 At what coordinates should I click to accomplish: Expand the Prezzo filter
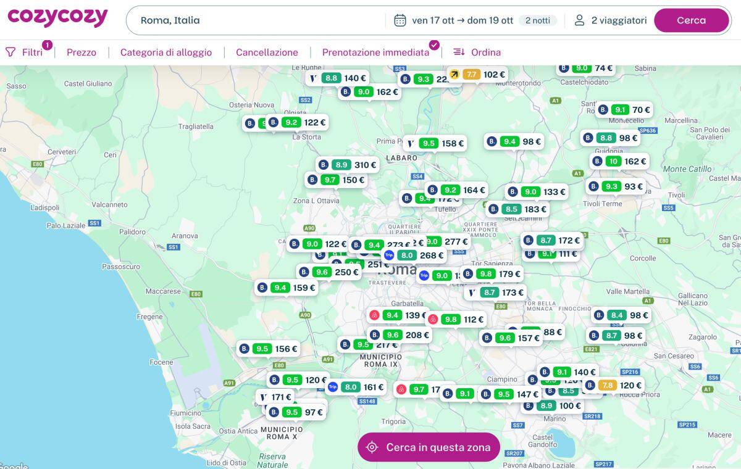click(82, 52)
